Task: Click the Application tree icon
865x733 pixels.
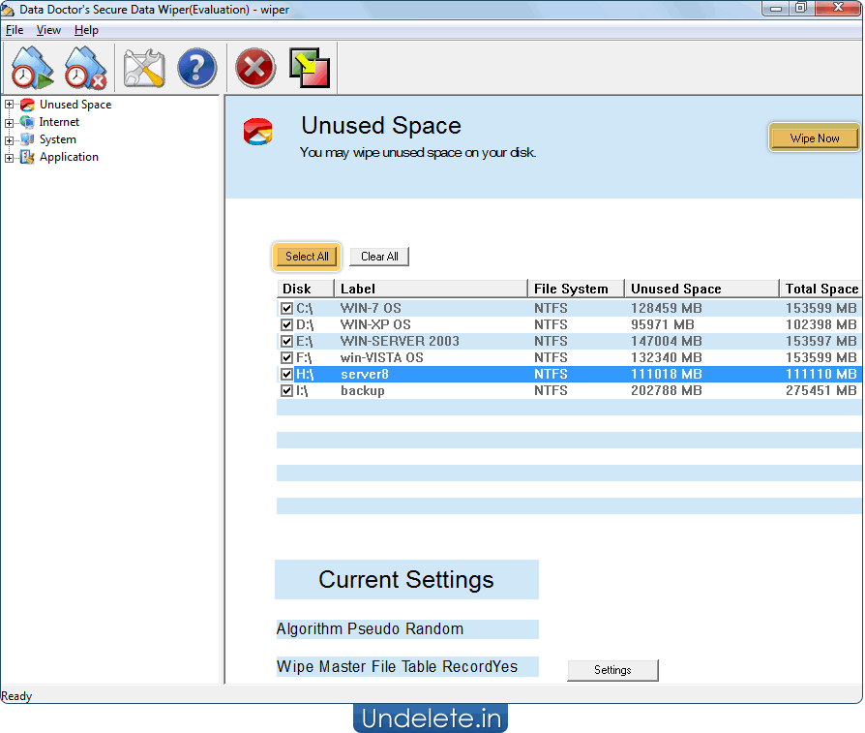Action: pos(27,157)
